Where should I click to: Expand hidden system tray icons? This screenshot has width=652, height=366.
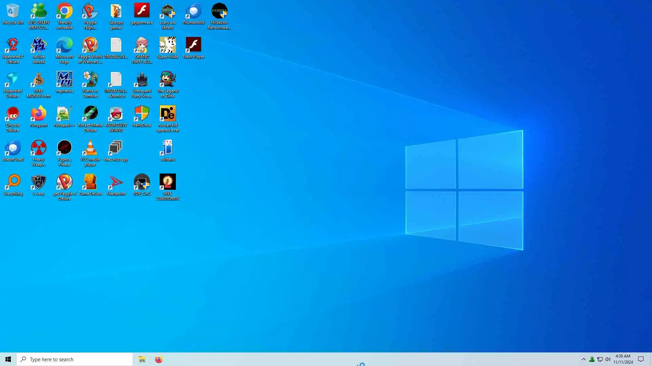(x=583, y=359)
